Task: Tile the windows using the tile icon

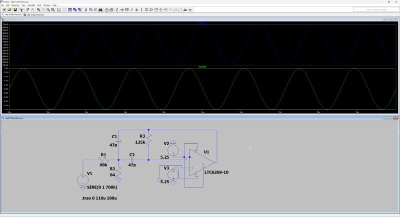Action: (x=70, y=9)
